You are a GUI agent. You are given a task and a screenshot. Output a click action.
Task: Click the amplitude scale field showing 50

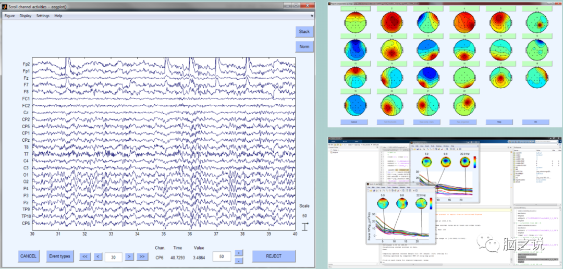point(222,256)
